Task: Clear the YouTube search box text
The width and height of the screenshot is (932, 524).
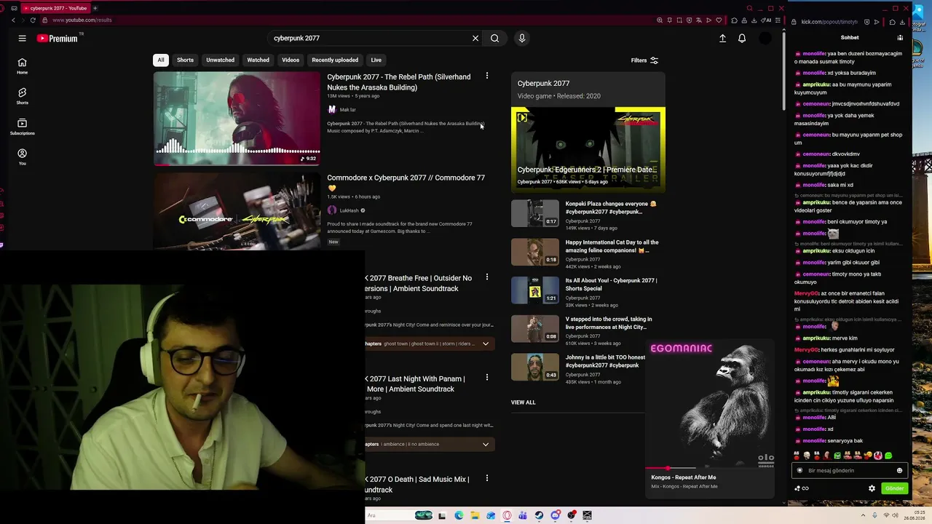Action: click(475, 38)
